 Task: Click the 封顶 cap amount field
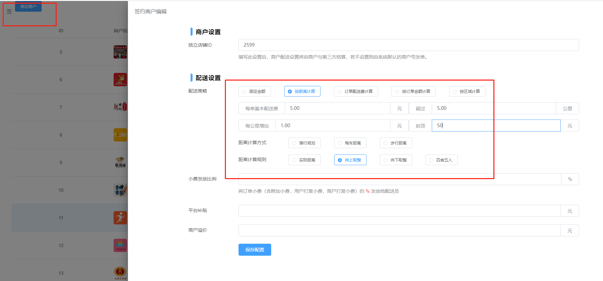496,126
